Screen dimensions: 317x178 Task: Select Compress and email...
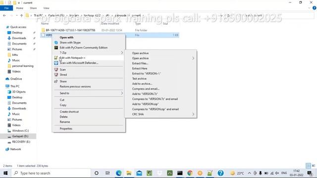(160, 89)
